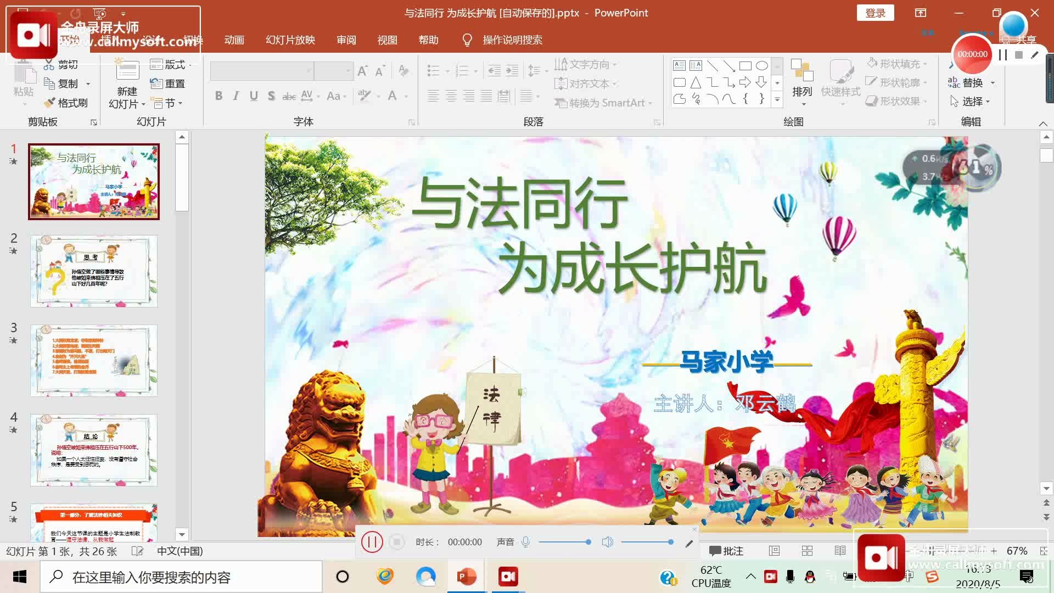This screenshot has height=593, width=1054.
Task: Click the numbered list icon
Action: 462,70
